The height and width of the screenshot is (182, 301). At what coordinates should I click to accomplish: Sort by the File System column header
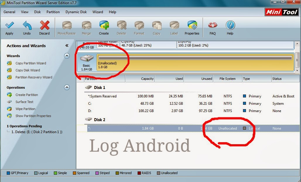click(x=228, y=79)
